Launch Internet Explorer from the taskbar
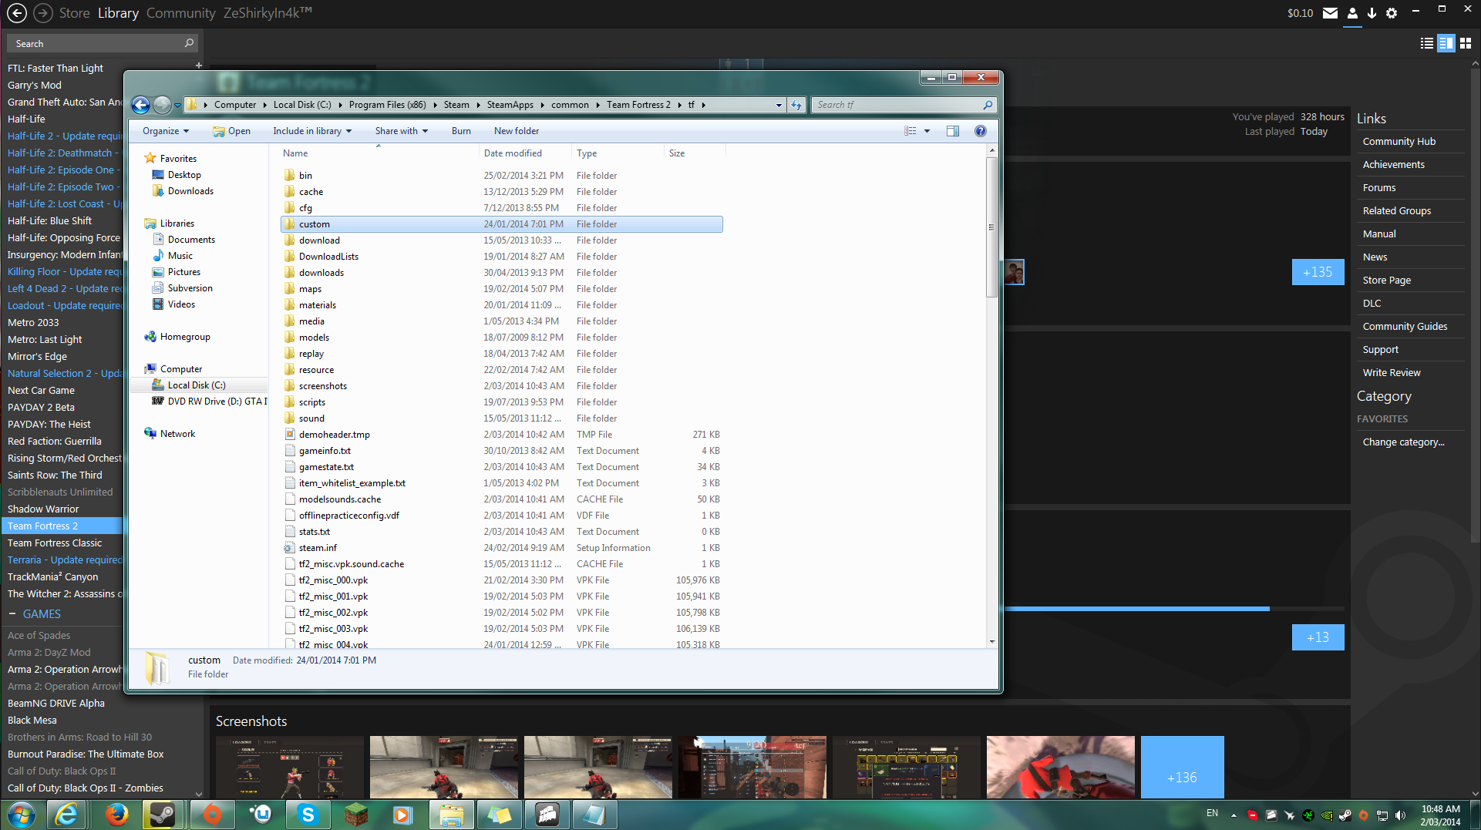 point(67,815)
